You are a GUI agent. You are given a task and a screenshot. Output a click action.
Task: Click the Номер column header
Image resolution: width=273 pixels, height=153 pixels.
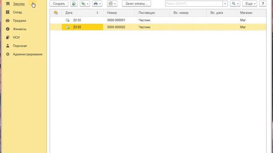coord(119,13)
